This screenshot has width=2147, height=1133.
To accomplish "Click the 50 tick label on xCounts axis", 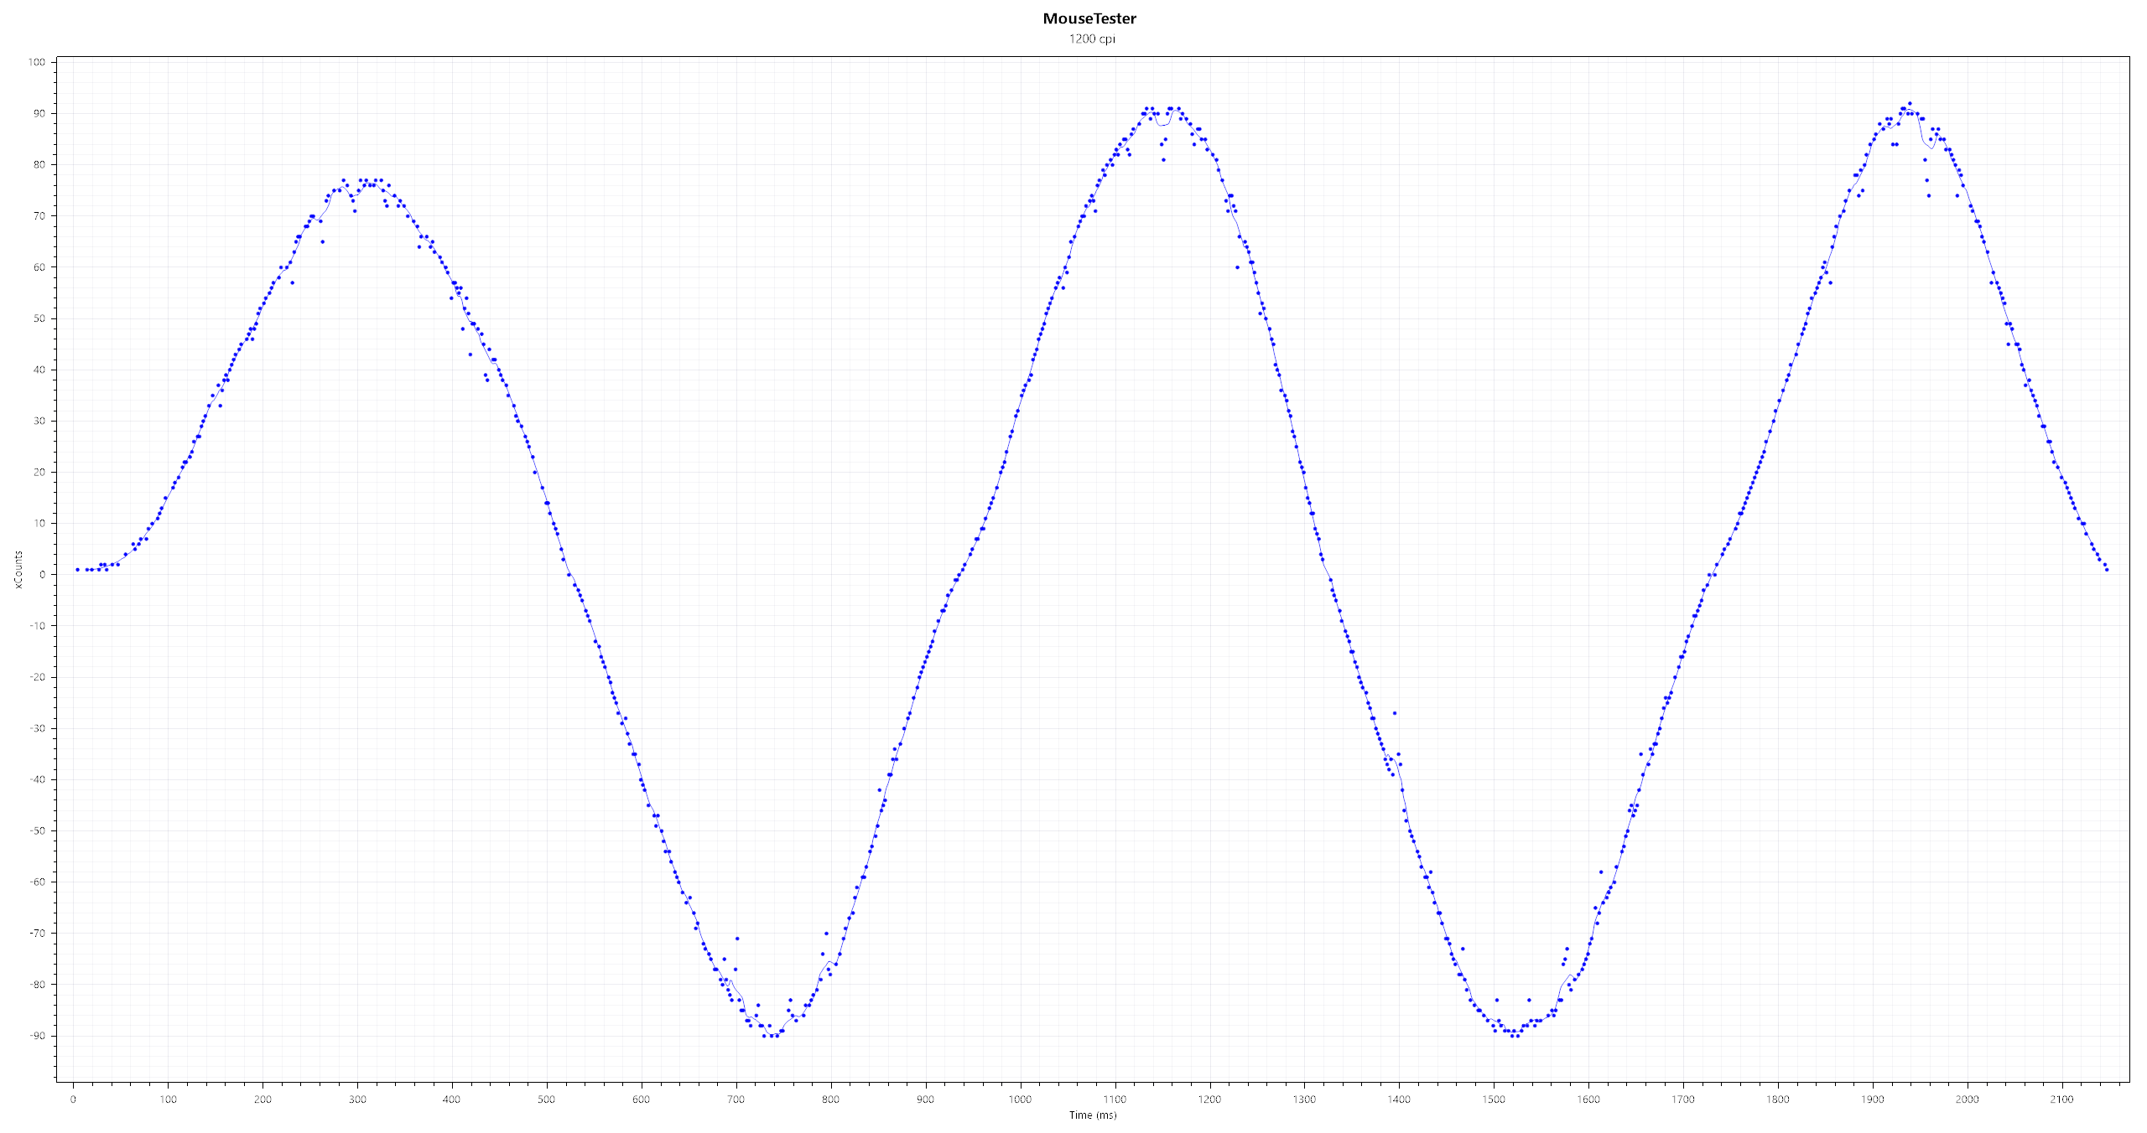I will click(x=39, y=318).
